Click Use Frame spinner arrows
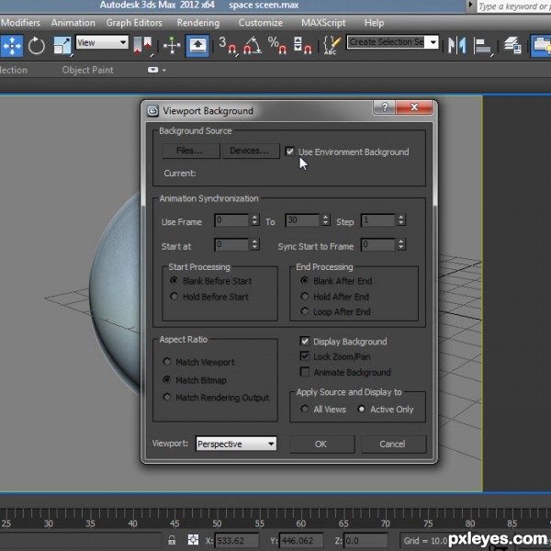Screen dimensions: 551x551 tap(255, 220)
